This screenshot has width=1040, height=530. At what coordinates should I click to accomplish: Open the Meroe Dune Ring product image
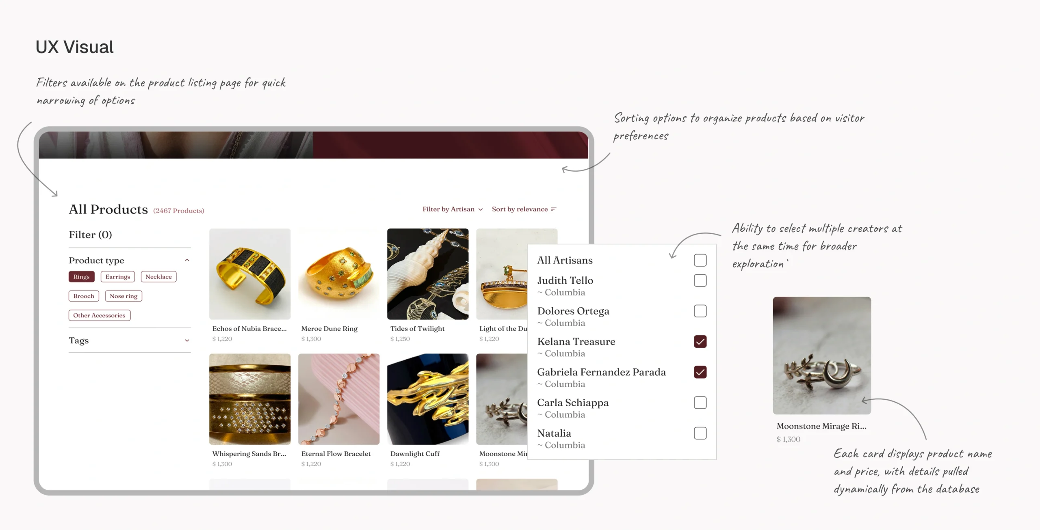coord(339,274)
